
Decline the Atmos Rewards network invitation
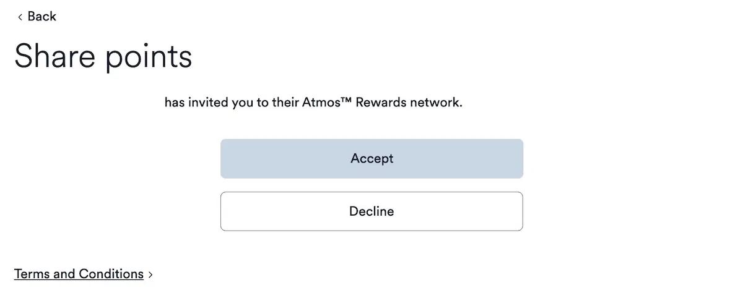pyautogui.click(x=371, y=211)
